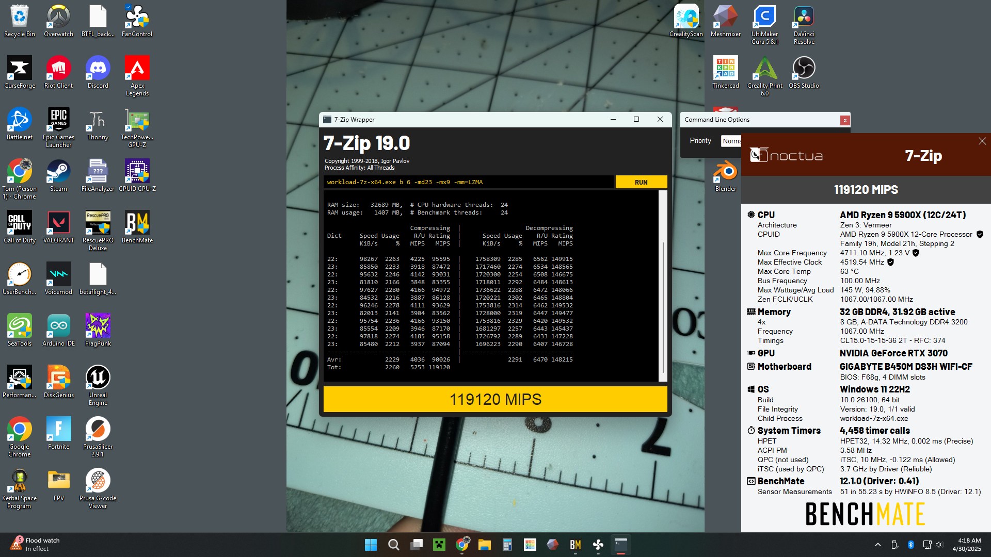Screen dimensions: 991x557
Task: Launch Kerbal Space Program shortcut
Action: (20, 489)
